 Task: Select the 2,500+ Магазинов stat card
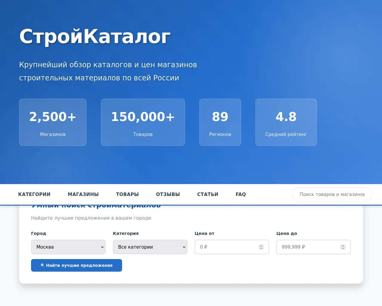[x=53, y=122]
